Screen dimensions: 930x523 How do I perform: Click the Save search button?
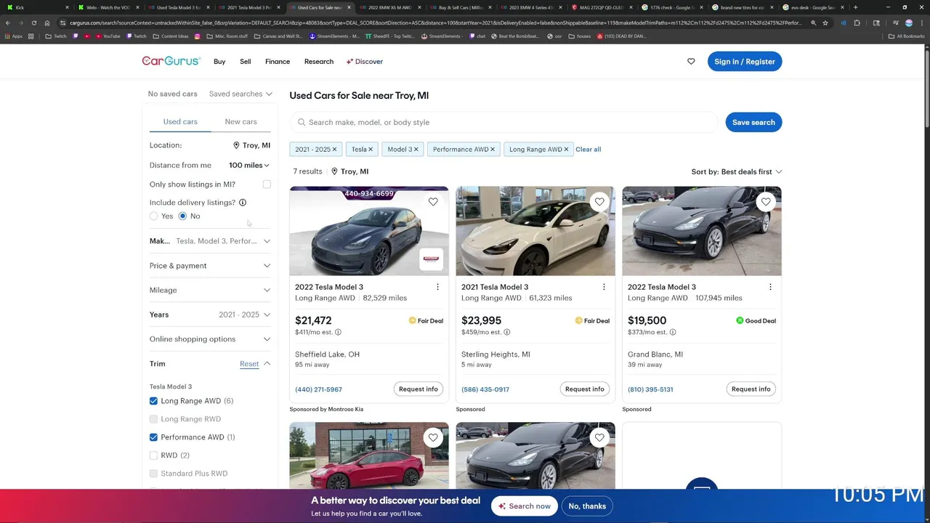tap(753, 122)
